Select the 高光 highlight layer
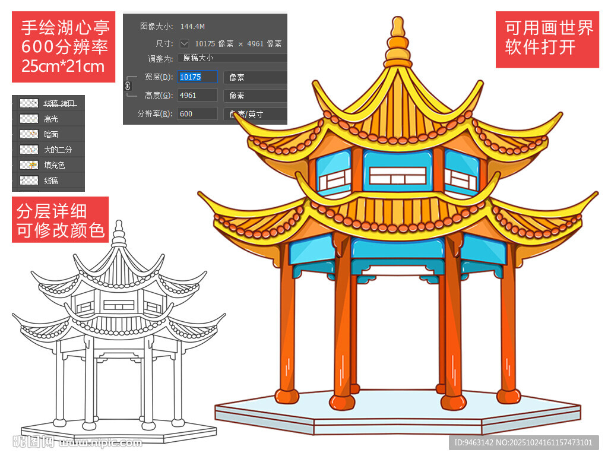Viewport: 608px width, 459px height. pyautogui.click(x=52, y=119)
